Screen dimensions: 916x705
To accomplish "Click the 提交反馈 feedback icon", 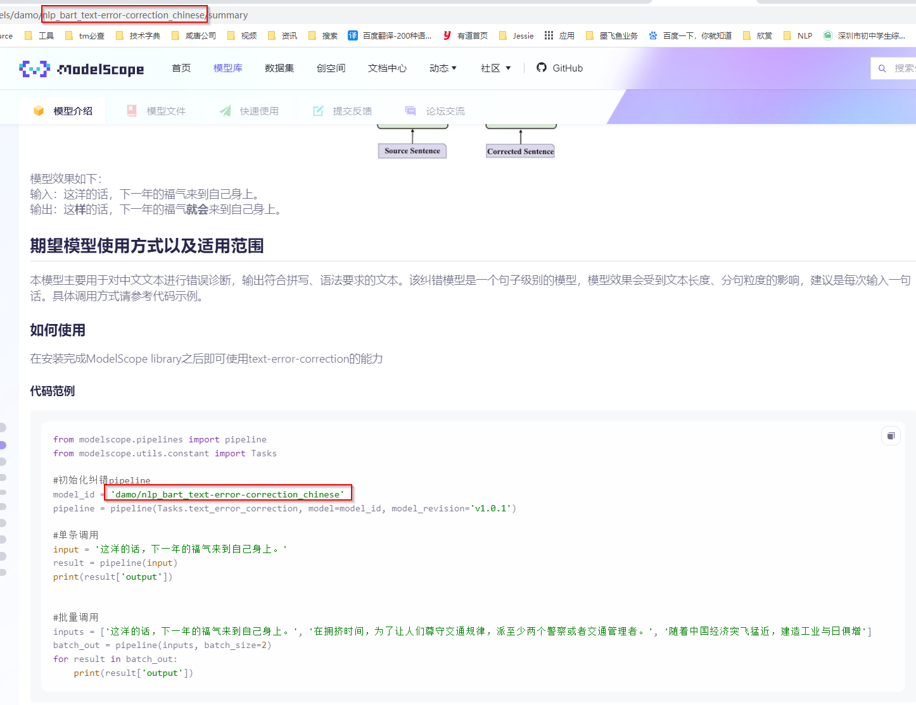I will 318,110.
